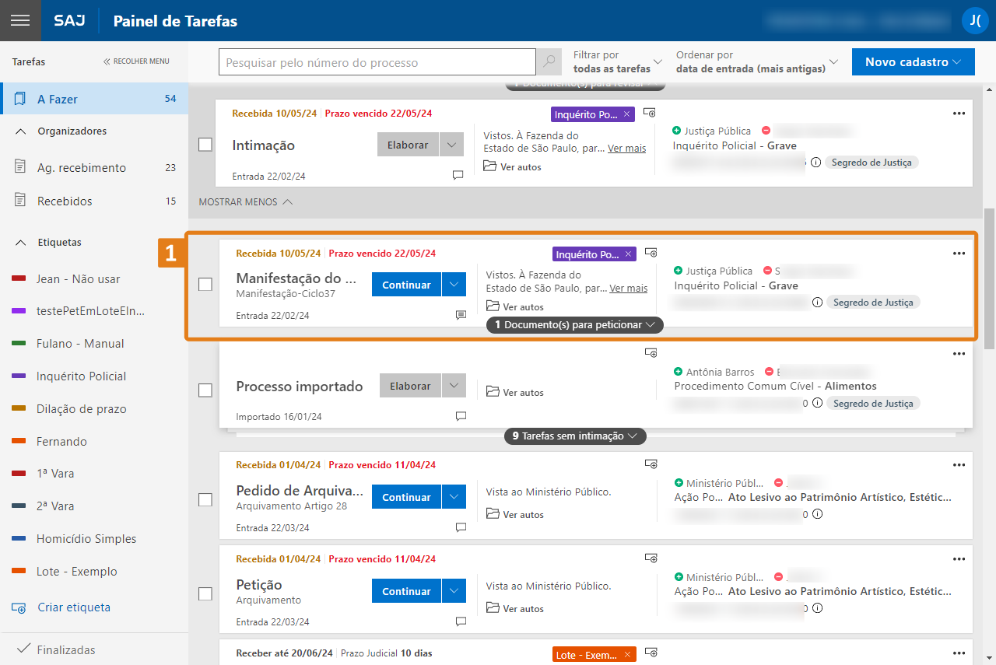Open the Filtrar por dropdown
Image resolution: width=996 pixels, height=665 pixels.
[x=618, y=62]
